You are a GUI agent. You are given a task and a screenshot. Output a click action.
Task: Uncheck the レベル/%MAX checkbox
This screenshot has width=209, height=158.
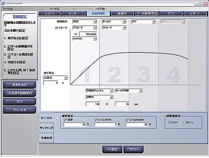pos(127,120)
